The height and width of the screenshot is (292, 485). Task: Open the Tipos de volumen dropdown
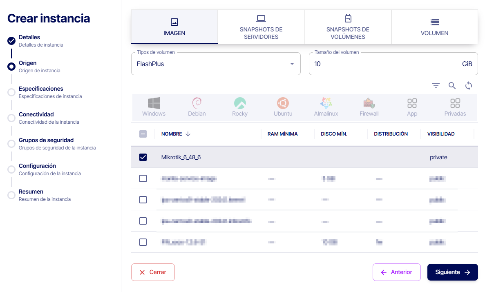point(215,64)
